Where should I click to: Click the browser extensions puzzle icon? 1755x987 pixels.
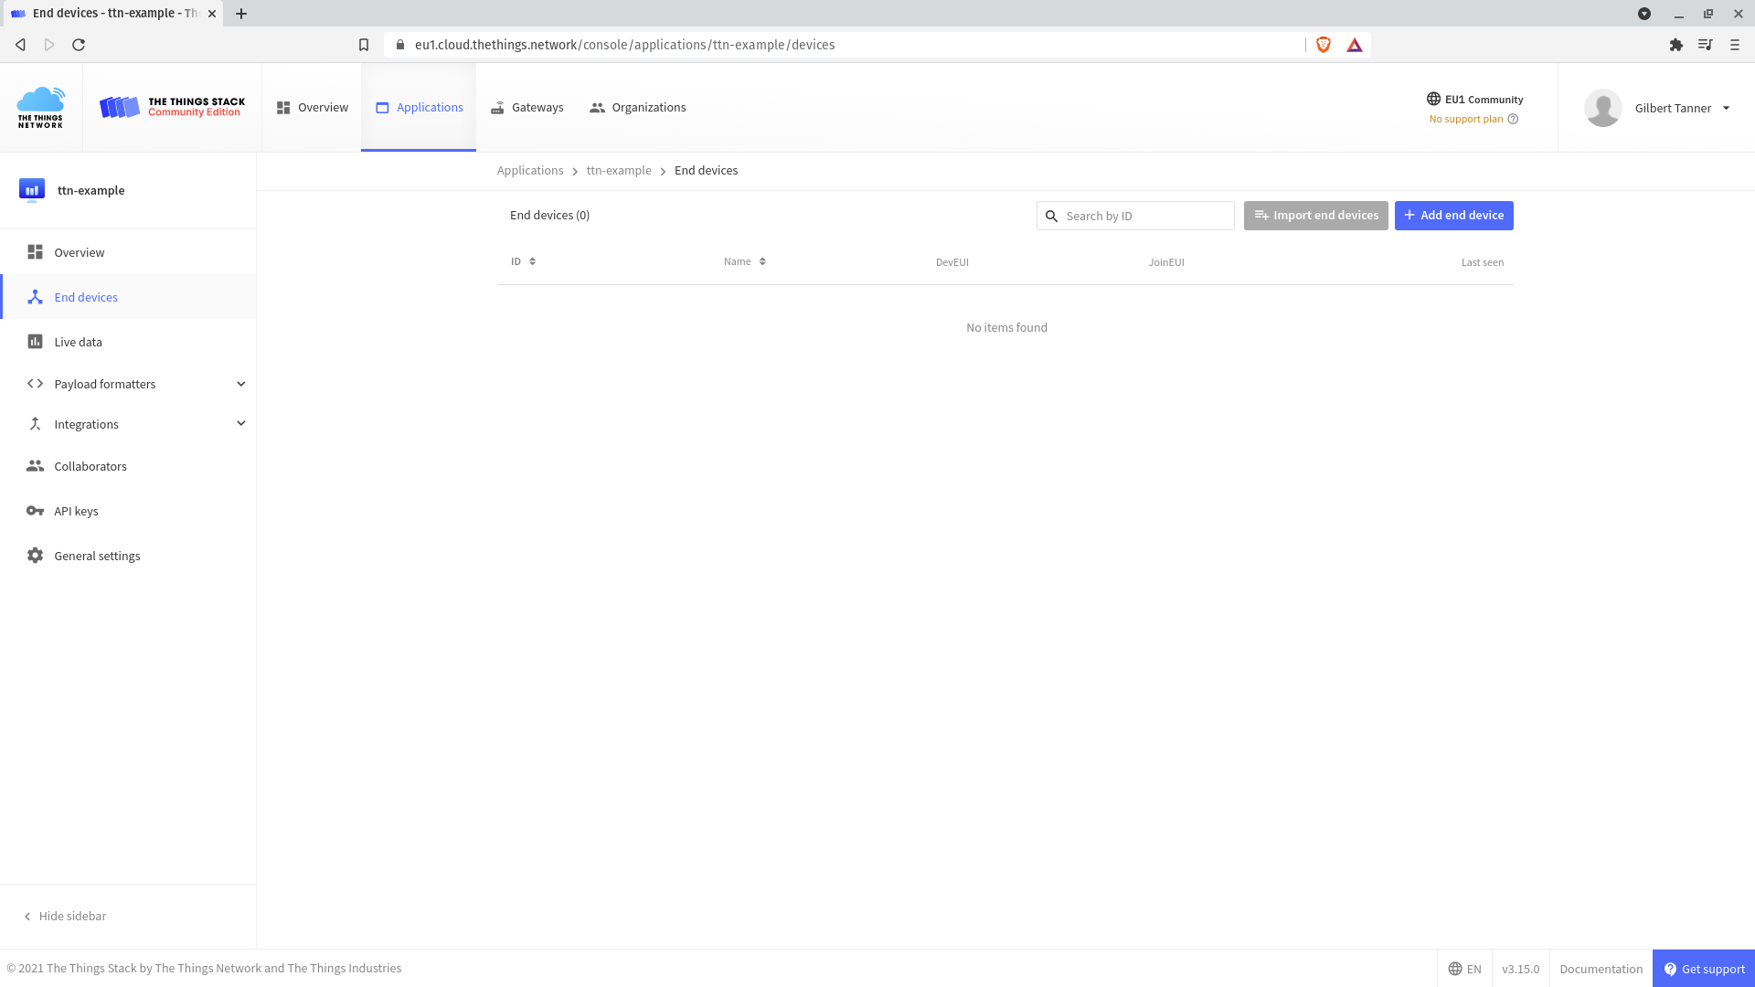(x=1675, y=45)
